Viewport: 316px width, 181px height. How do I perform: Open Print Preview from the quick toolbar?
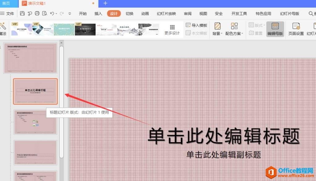point(44,13)
